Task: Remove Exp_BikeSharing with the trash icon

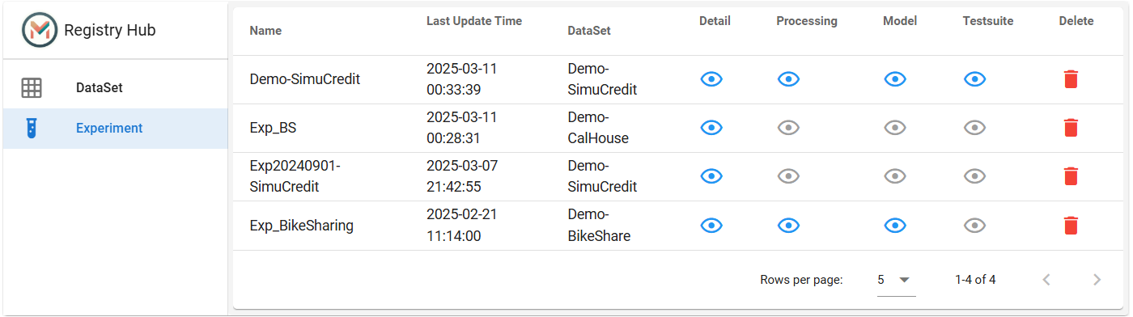Action: point(1071,226)
